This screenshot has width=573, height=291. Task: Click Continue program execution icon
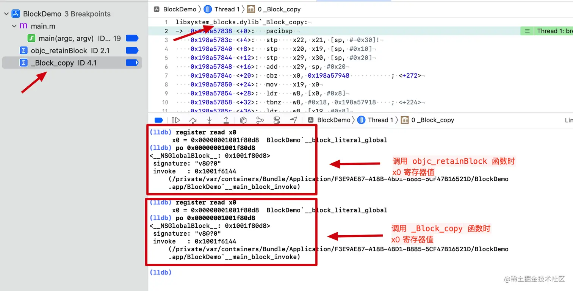pos(175,120)
